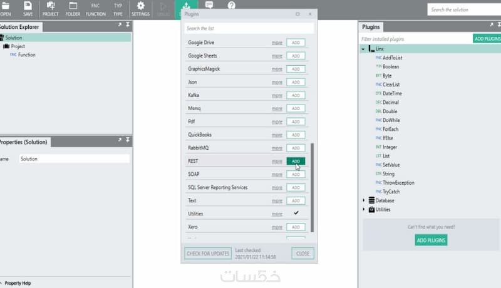This screenshot has height=288, width=501.
Task: Select the Project node in Solution Explorer
Action: 18,46
